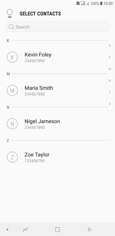Tap the magnifier search icon
Viewport: 115px width, 236px height.
[11, 27]
